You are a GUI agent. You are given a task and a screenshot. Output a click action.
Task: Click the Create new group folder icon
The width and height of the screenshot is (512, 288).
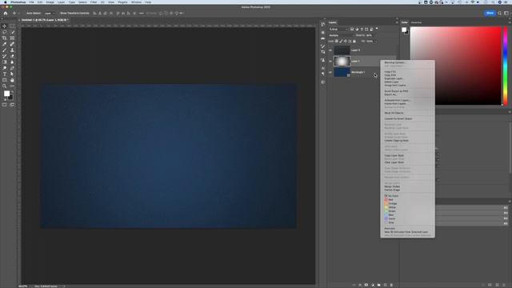point(378,285)
